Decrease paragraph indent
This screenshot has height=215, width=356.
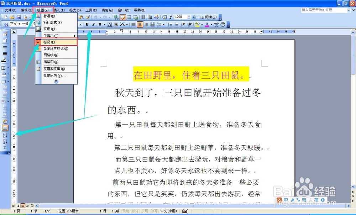click(183, 24)
